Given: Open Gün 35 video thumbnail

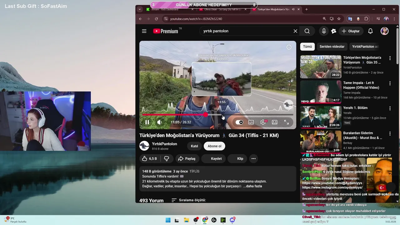Looking at the screenshot, I should tap(321, 67).
